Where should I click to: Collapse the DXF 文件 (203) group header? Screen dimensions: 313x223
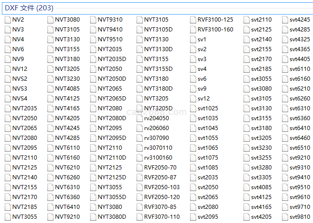(28, 8)
